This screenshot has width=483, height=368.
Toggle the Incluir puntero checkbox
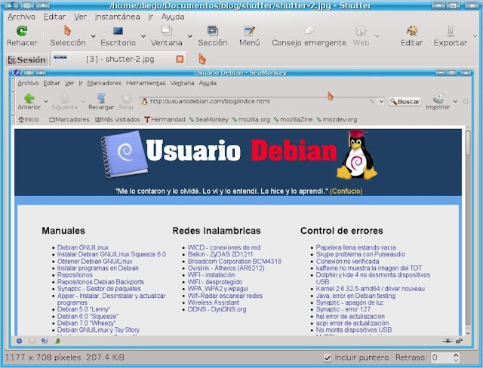pyautogui.click(x=328, y=358)
